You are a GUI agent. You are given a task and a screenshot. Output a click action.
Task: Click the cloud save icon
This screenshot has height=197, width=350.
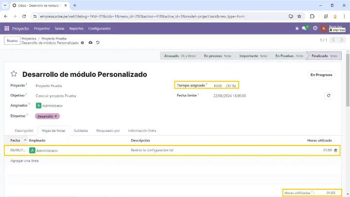90,43
